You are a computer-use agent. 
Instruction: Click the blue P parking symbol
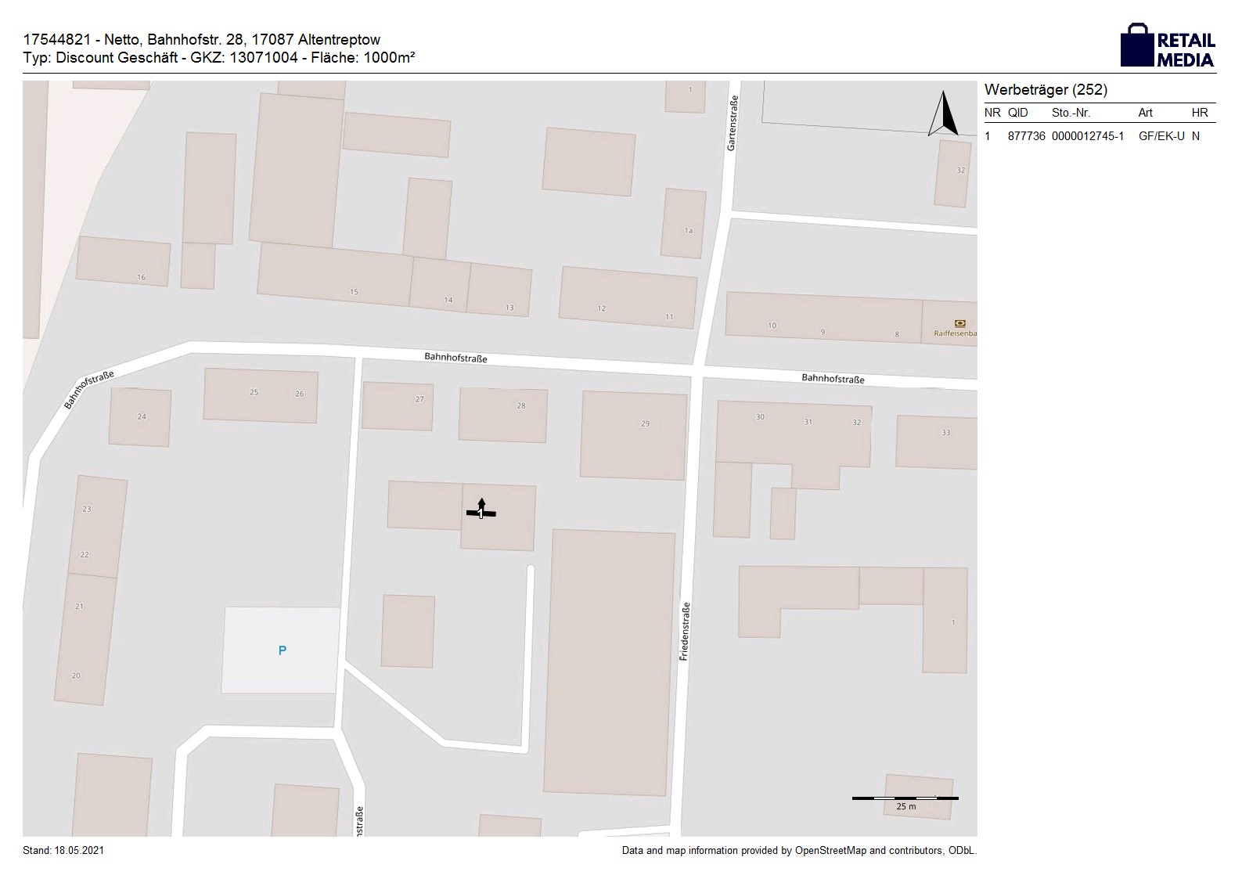click(283, 650)
